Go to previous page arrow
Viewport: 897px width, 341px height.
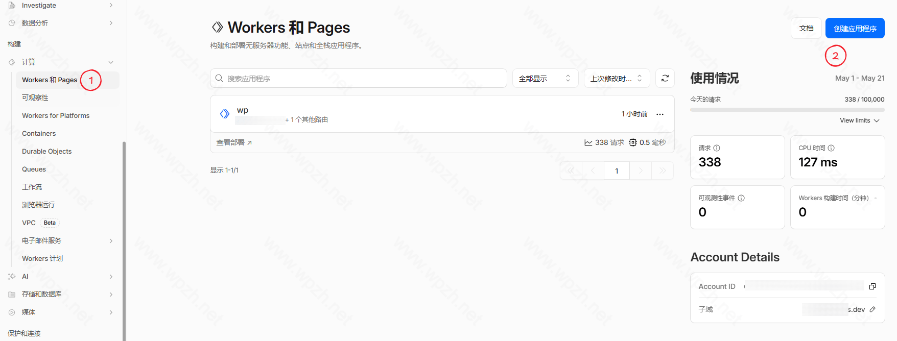[x=593, y=170]
